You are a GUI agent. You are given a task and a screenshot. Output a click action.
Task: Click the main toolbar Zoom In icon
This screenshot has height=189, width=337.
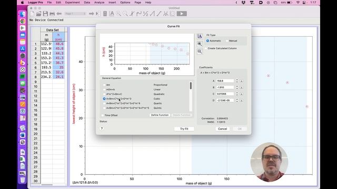click(x=118, y=14)
